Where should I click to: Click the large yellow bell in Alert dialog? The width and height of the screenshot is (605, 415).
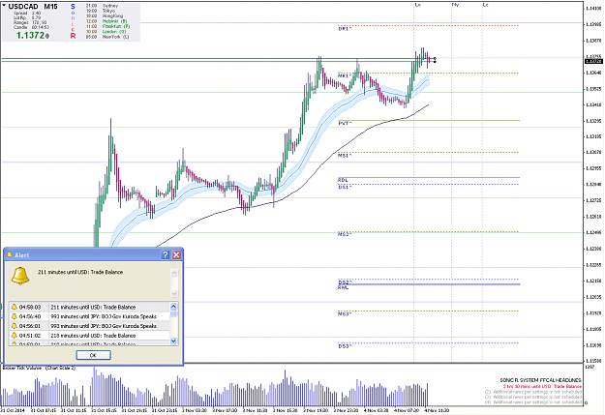(20, 276)
